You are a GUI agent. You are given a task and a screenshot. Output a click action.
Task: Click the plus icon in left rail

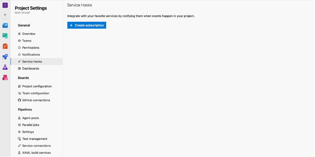(5, 15)
